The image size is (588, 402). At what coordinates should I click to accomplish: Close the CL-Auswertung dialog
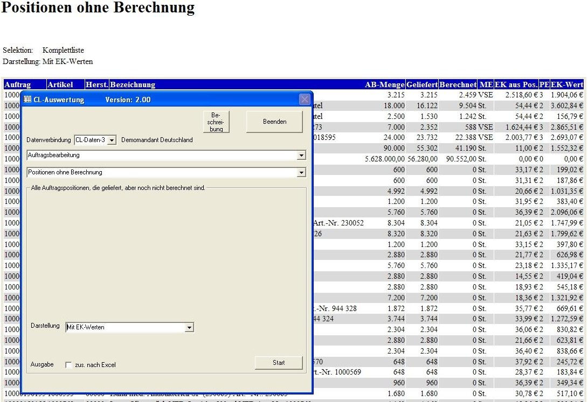305,100
